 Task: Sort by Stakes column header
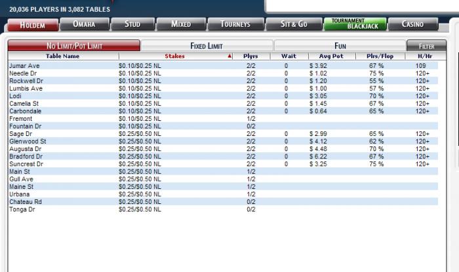pos(175,56)
